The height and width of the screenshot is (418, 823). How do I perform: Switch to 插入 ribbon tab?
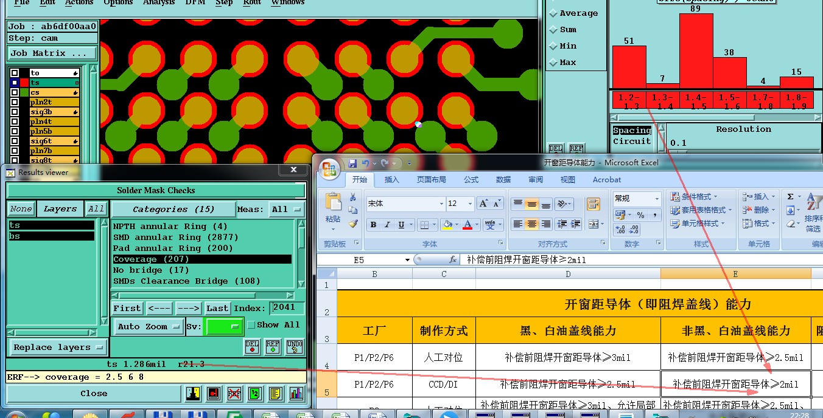tap(392, 180)
